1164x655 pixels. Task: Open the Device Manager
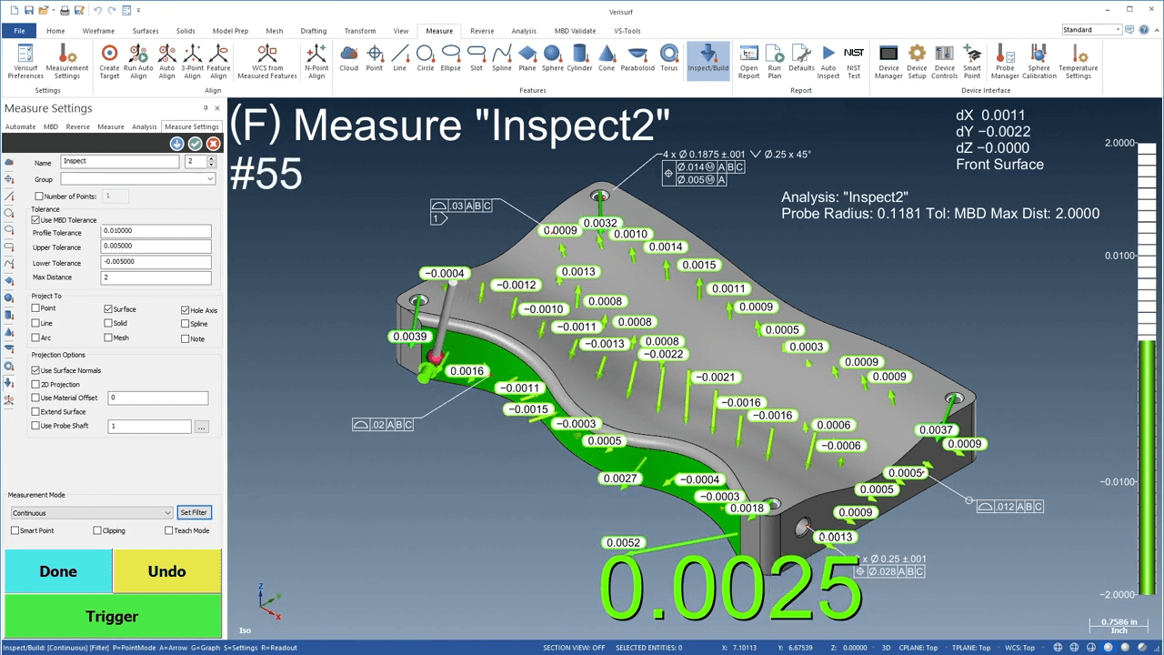888,62
